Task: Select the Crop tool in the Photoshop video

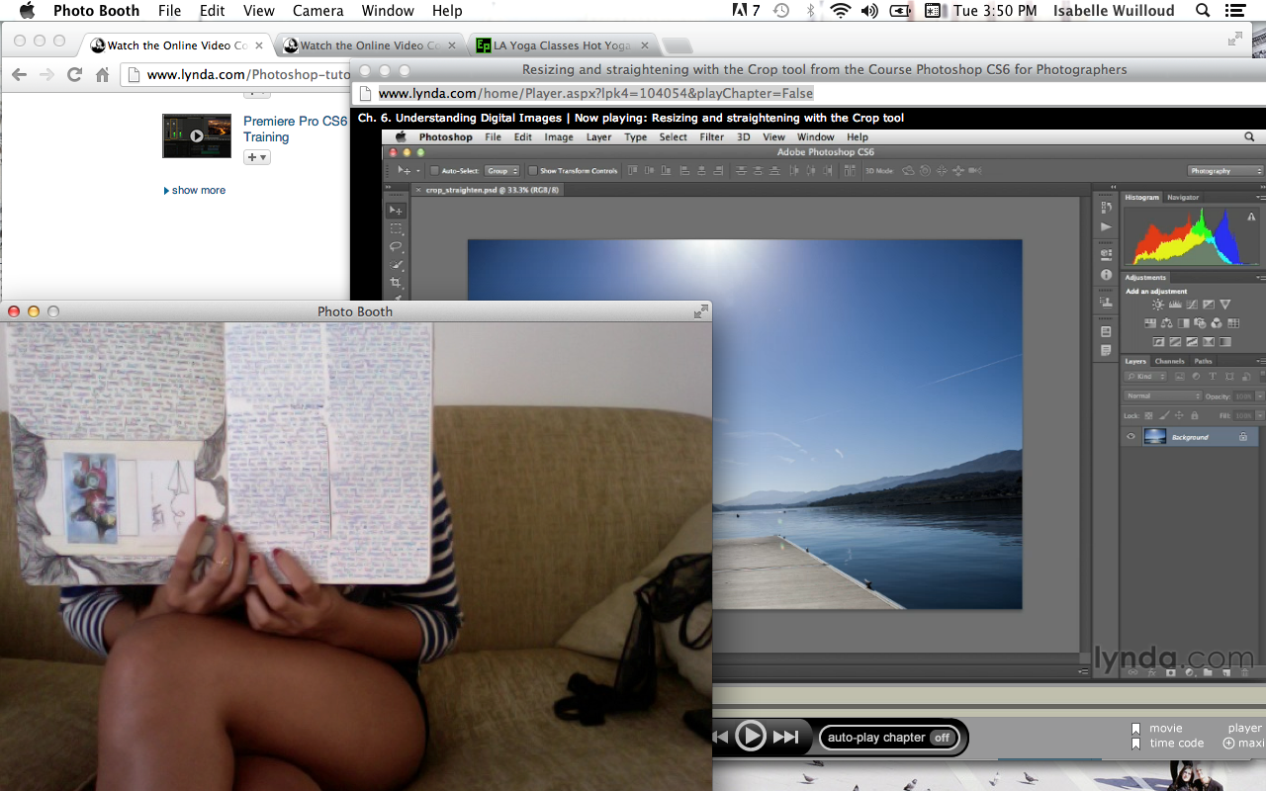Action: click(396, 283)
